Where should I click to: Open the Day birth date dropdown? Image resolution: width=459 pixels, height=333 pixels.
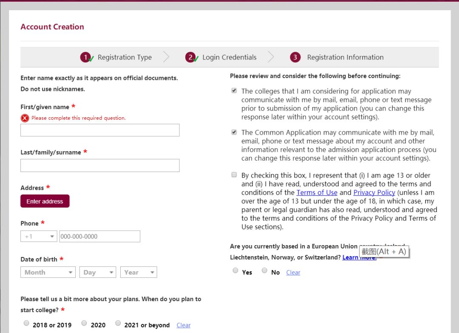tap(97, 272)
